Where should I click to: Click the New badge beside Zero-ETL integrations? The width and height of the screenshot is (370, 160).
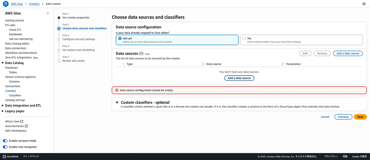tap(35, 58)
